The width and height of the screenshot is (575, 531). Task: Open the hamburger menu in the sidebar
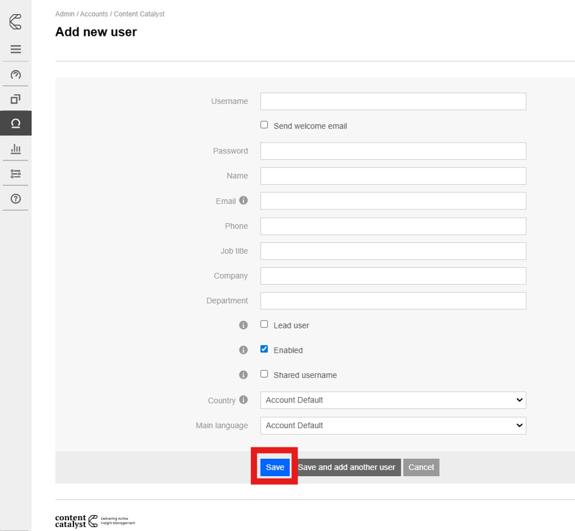15,49
